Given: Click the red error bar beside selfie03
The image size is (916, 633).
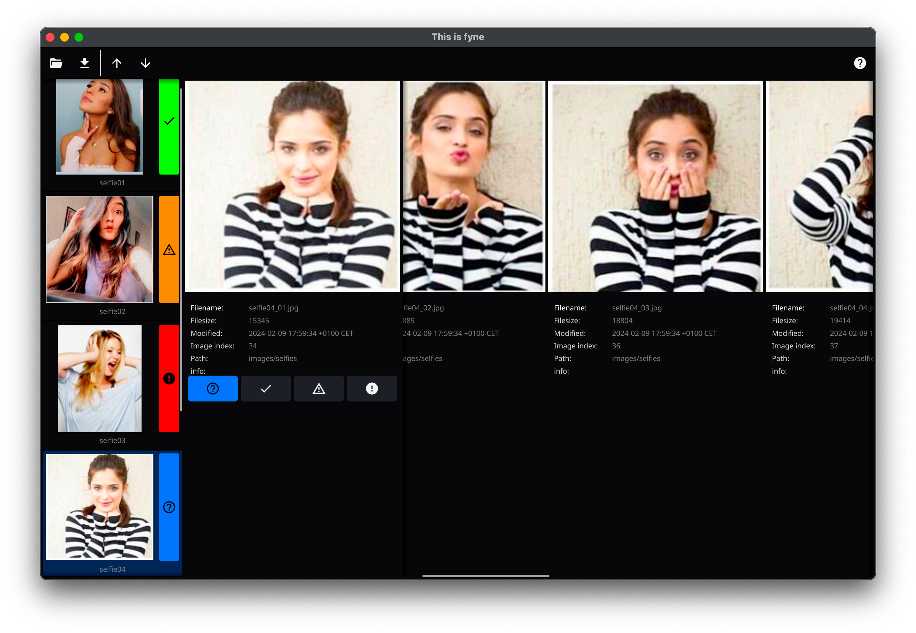Looking at the screenshot, I should [x=169, y=379].
